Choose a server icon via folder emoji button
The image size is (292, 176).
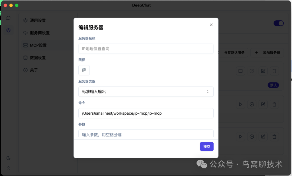[84, 70]
